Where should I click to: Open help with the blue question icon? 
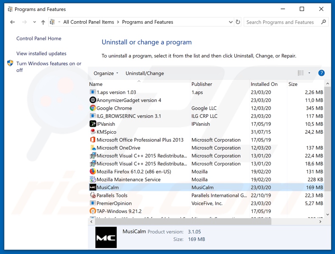(321, 73)
